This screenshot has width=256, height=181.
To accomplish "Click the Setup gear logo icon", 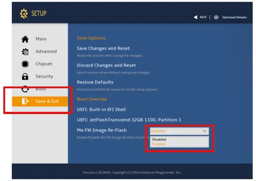I will click(24, 14).
